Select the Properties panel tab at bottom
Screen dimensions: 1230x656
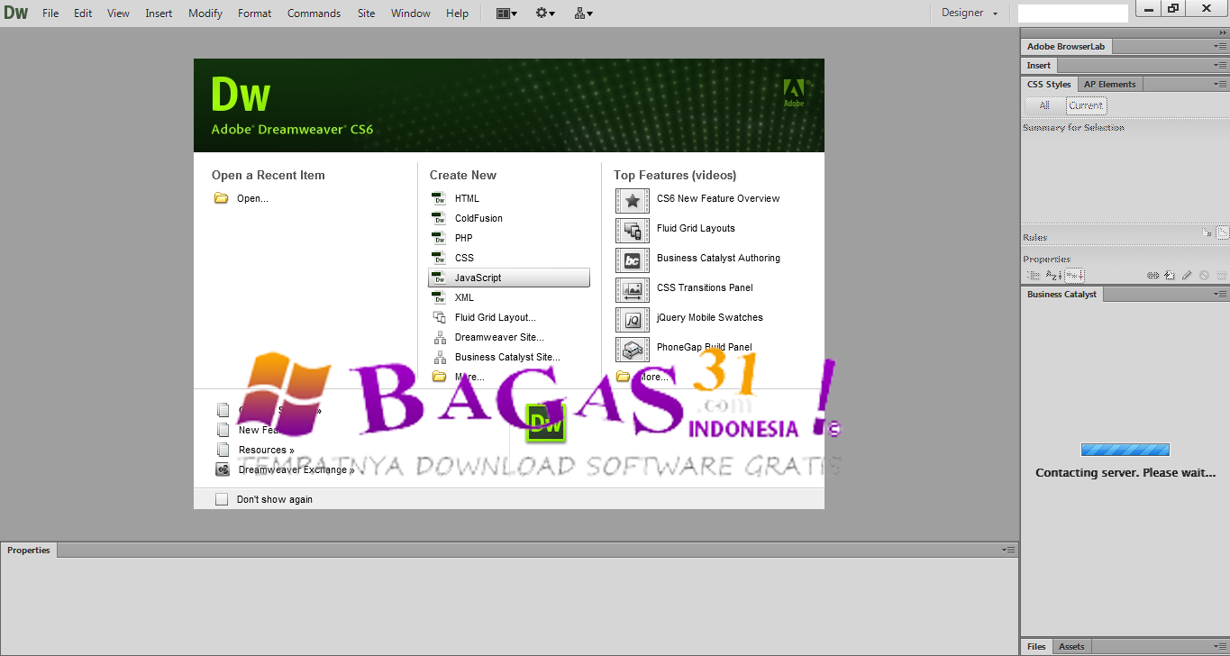click(x=29, y=550)
